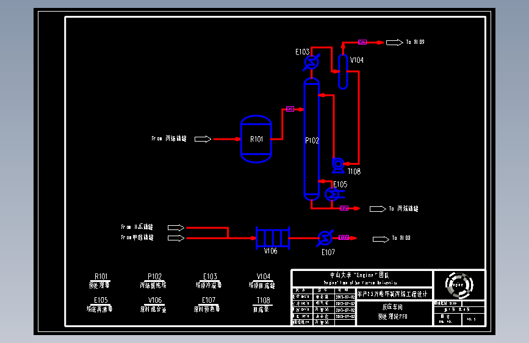Click the T108 label next to pump
The width and height of the screenshot is (529, 343).
tap(354, 171)
